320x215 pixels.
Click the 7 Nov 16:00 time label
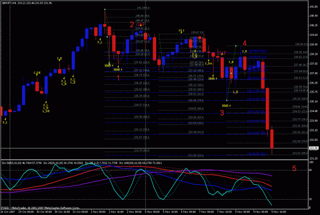224,212
